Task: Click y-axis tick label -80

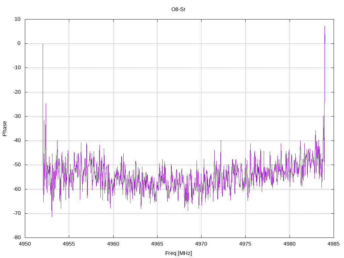Action: [17, 238]
